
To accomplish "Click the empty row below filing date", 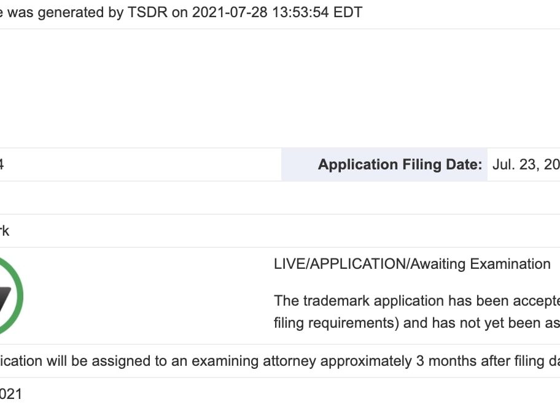I will [280, 198].
